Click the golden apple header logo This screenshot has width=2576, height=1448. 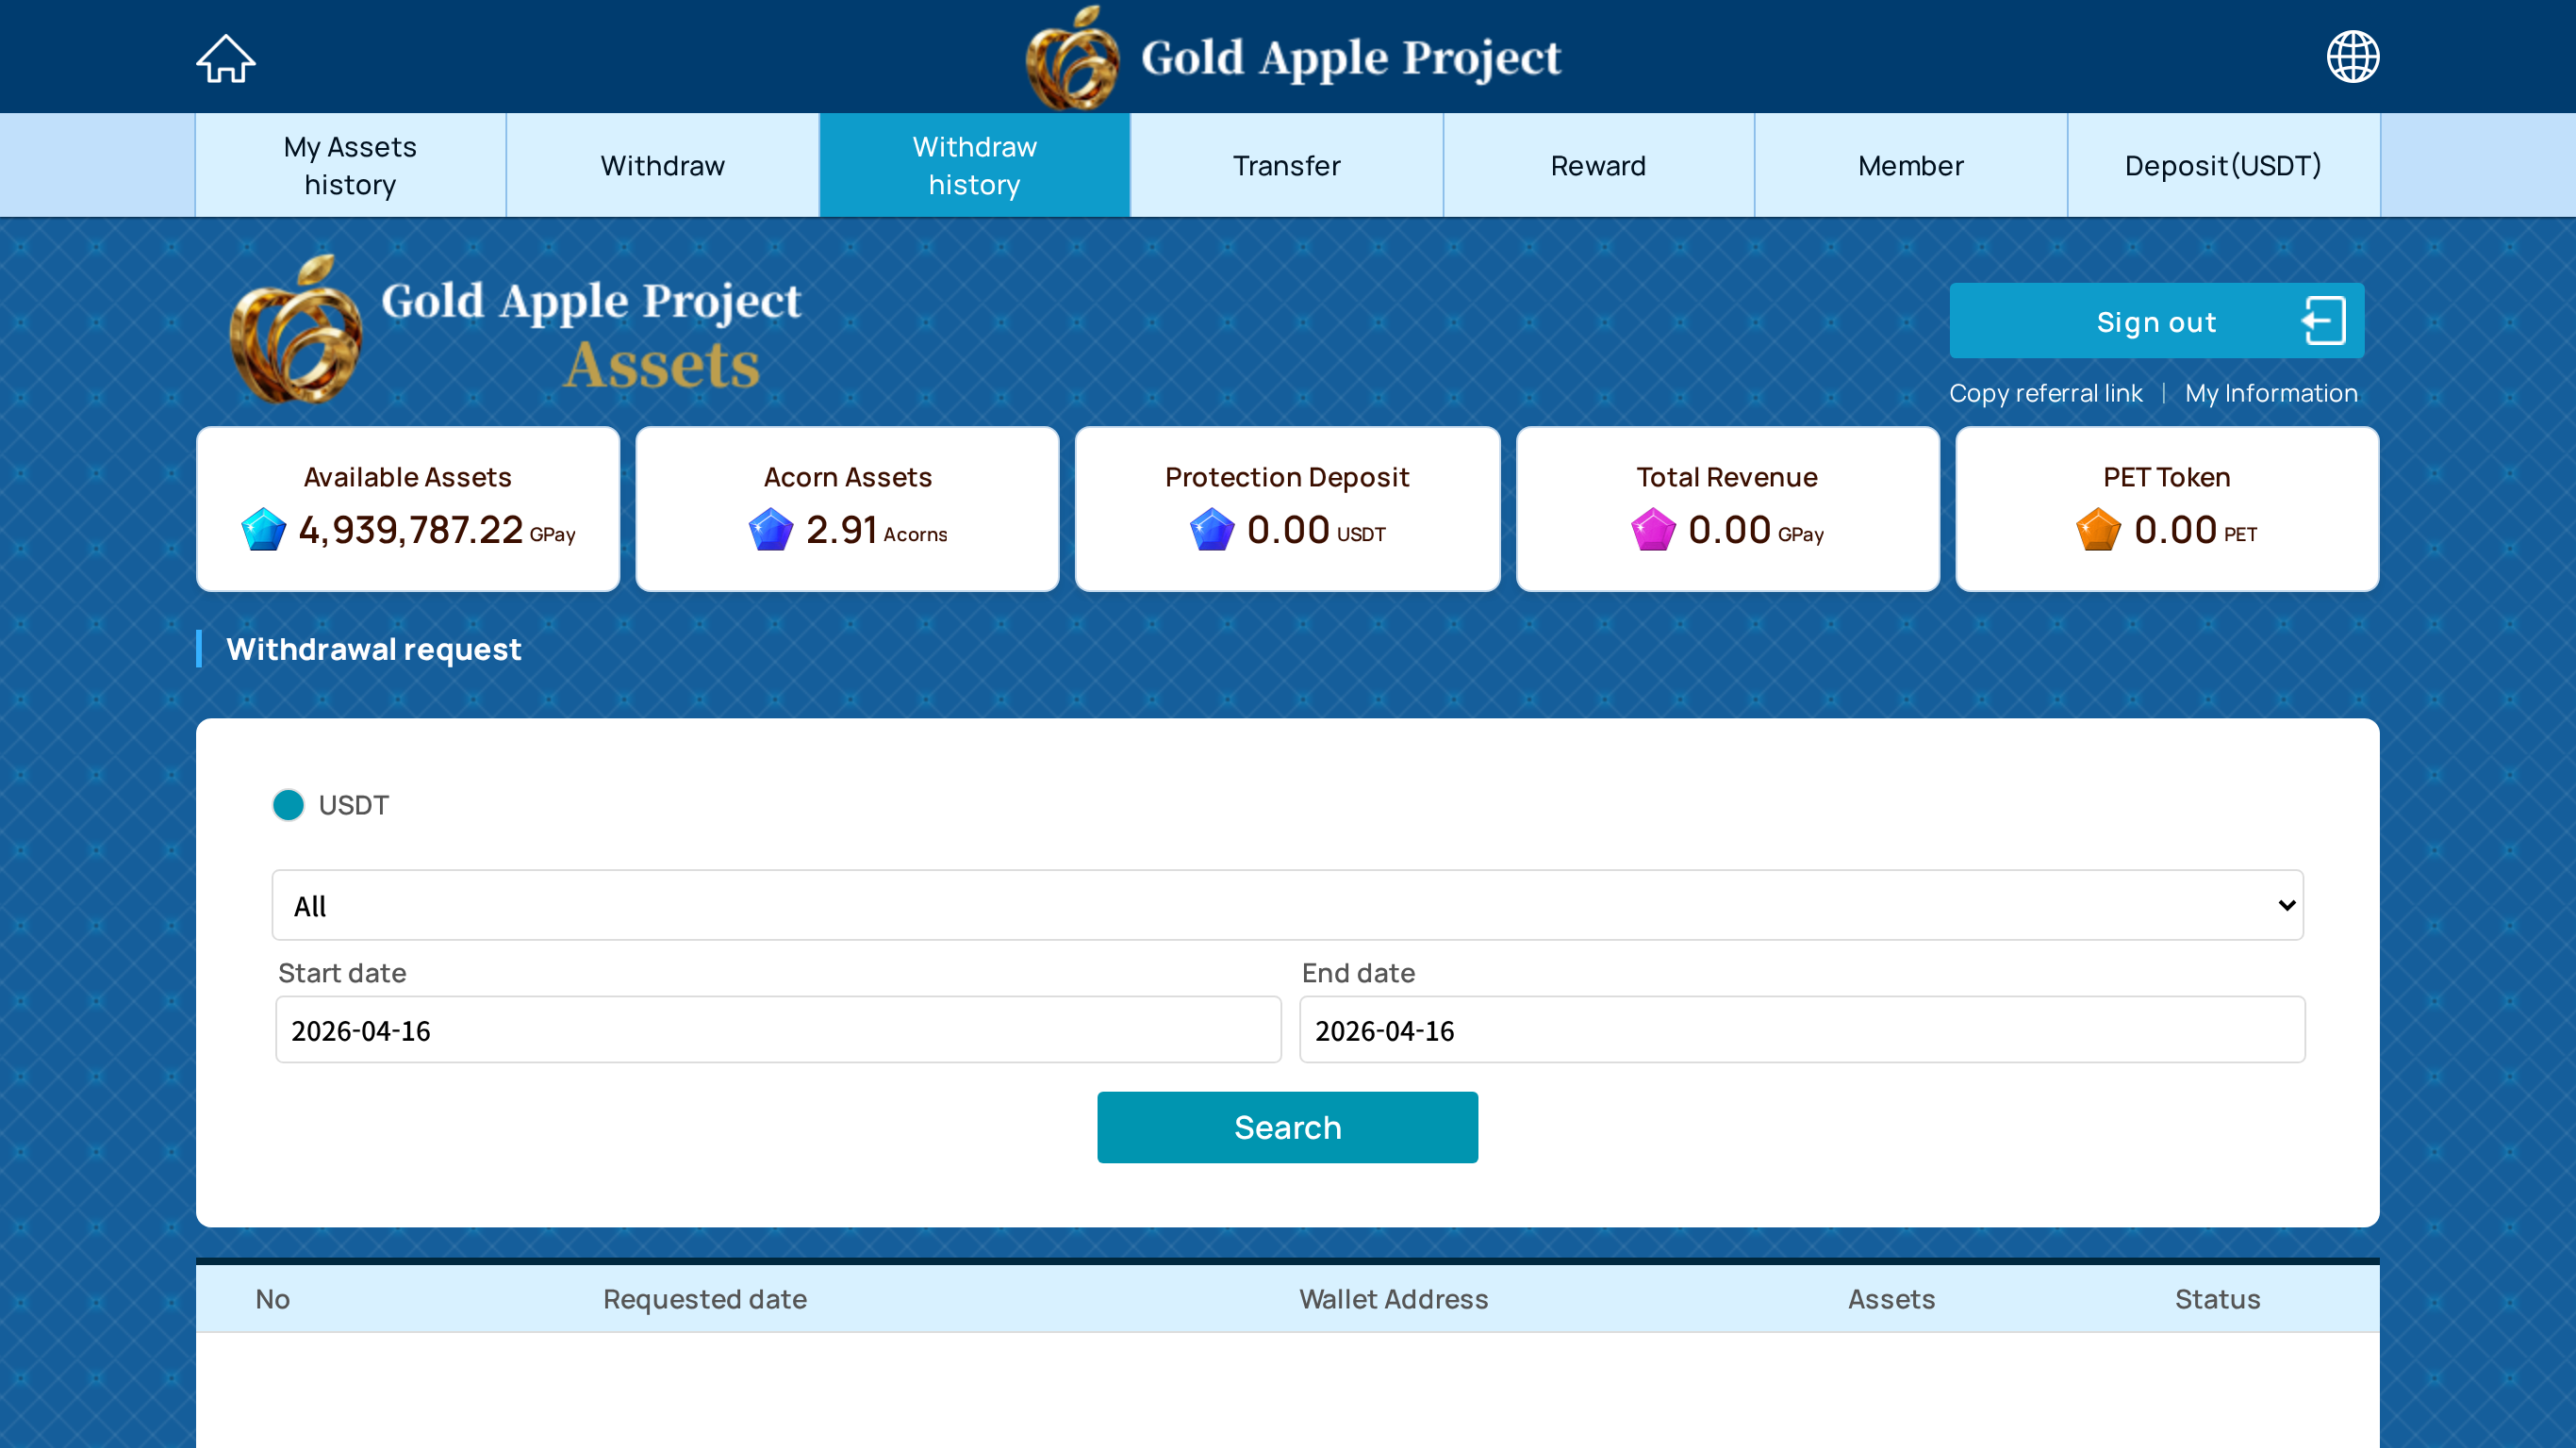pyautogui.click(x=1072, y=58)
